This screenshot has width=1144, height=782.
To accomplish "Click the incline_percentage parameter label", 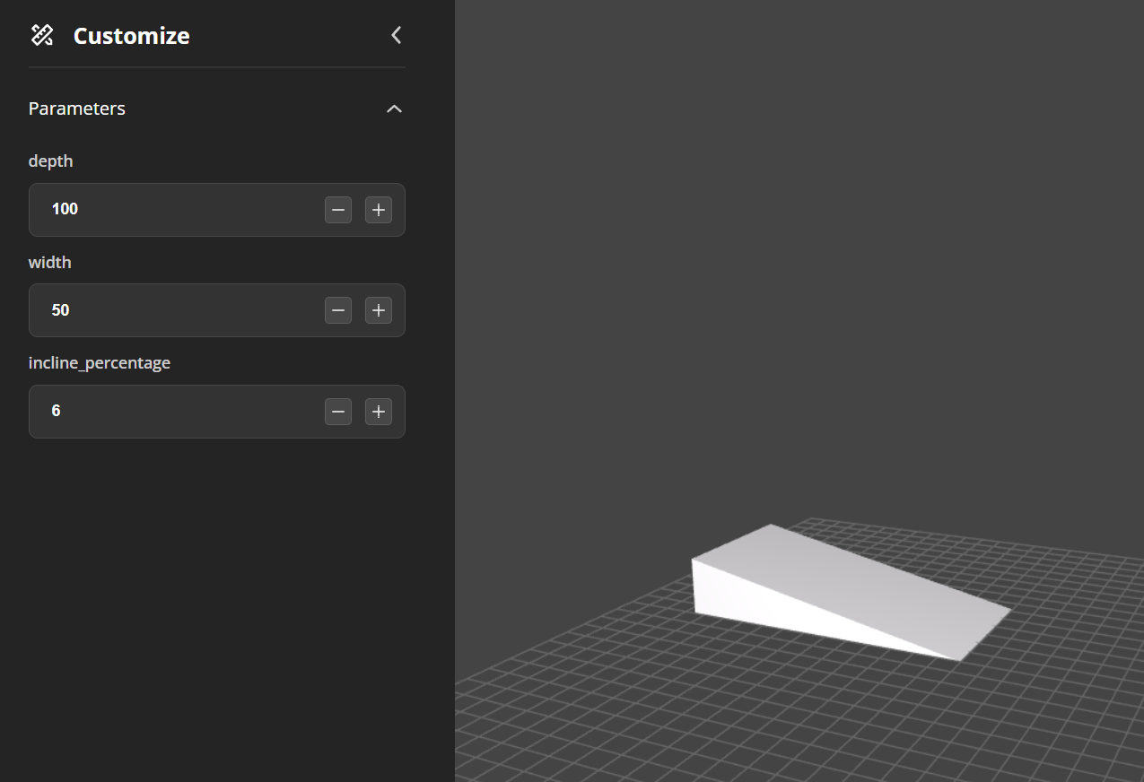I will point(100,363).
